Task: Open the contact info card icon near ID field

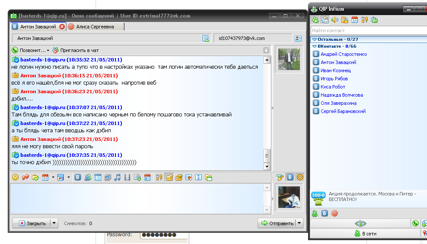Action: [x=298, y=38]
